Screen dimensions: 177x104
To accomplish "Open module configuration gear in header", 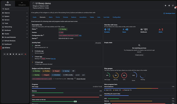I will pyautogui.click(x=165, y=5).
